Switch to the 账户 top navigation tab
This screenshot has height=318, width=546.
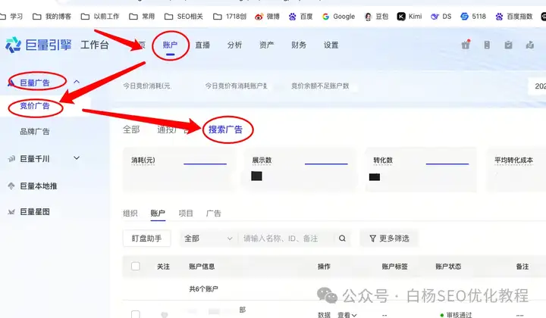click(170, 45)
